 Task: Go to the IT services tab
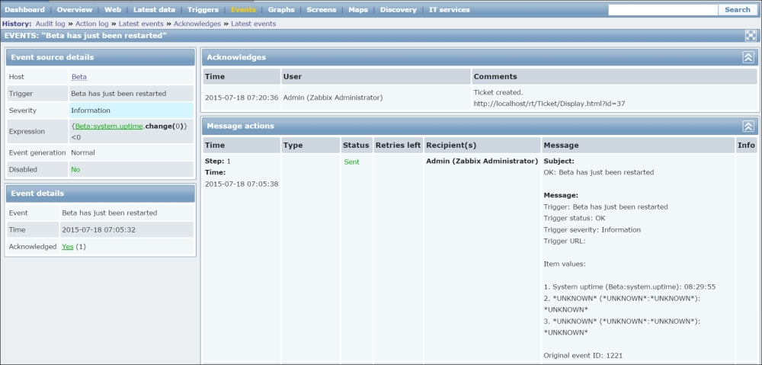(x=450, y=10)
